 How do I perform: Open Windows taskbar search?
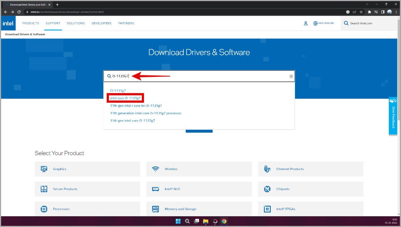[187, 221]
